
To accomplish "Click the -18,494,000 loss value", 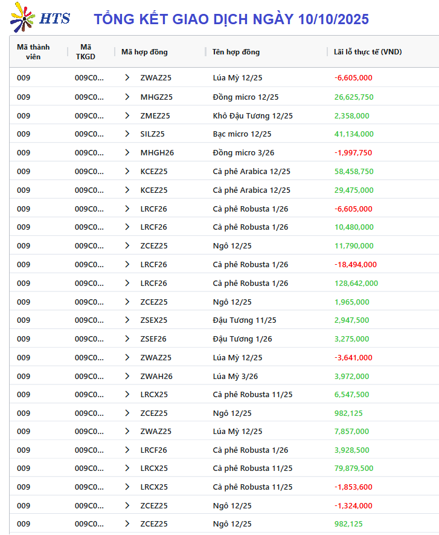I will click(356, 265).
